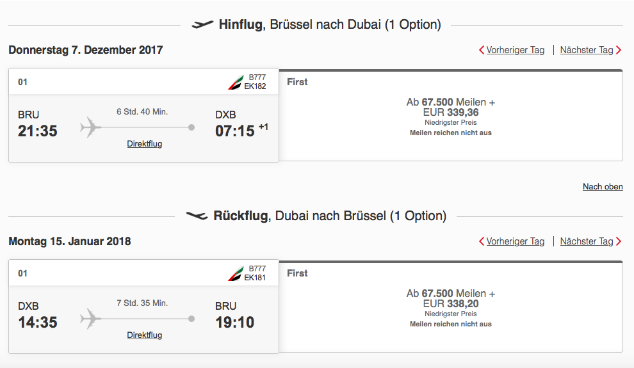Click the Emirates logo next to EK181
Screen dimensions: 634x368
(x=236, y=274)
